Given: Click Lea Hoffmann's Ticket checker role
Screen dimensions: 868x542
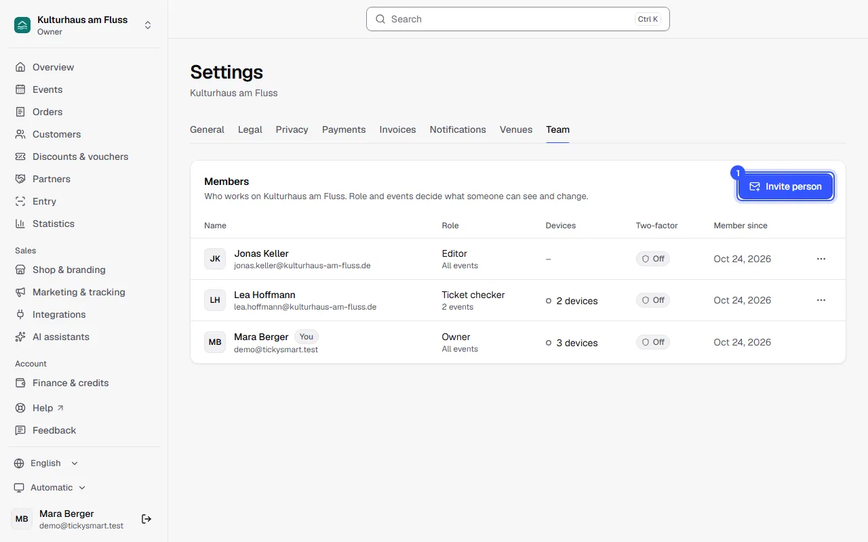Looking at the screenshot, I should click(x=473, y=295).
